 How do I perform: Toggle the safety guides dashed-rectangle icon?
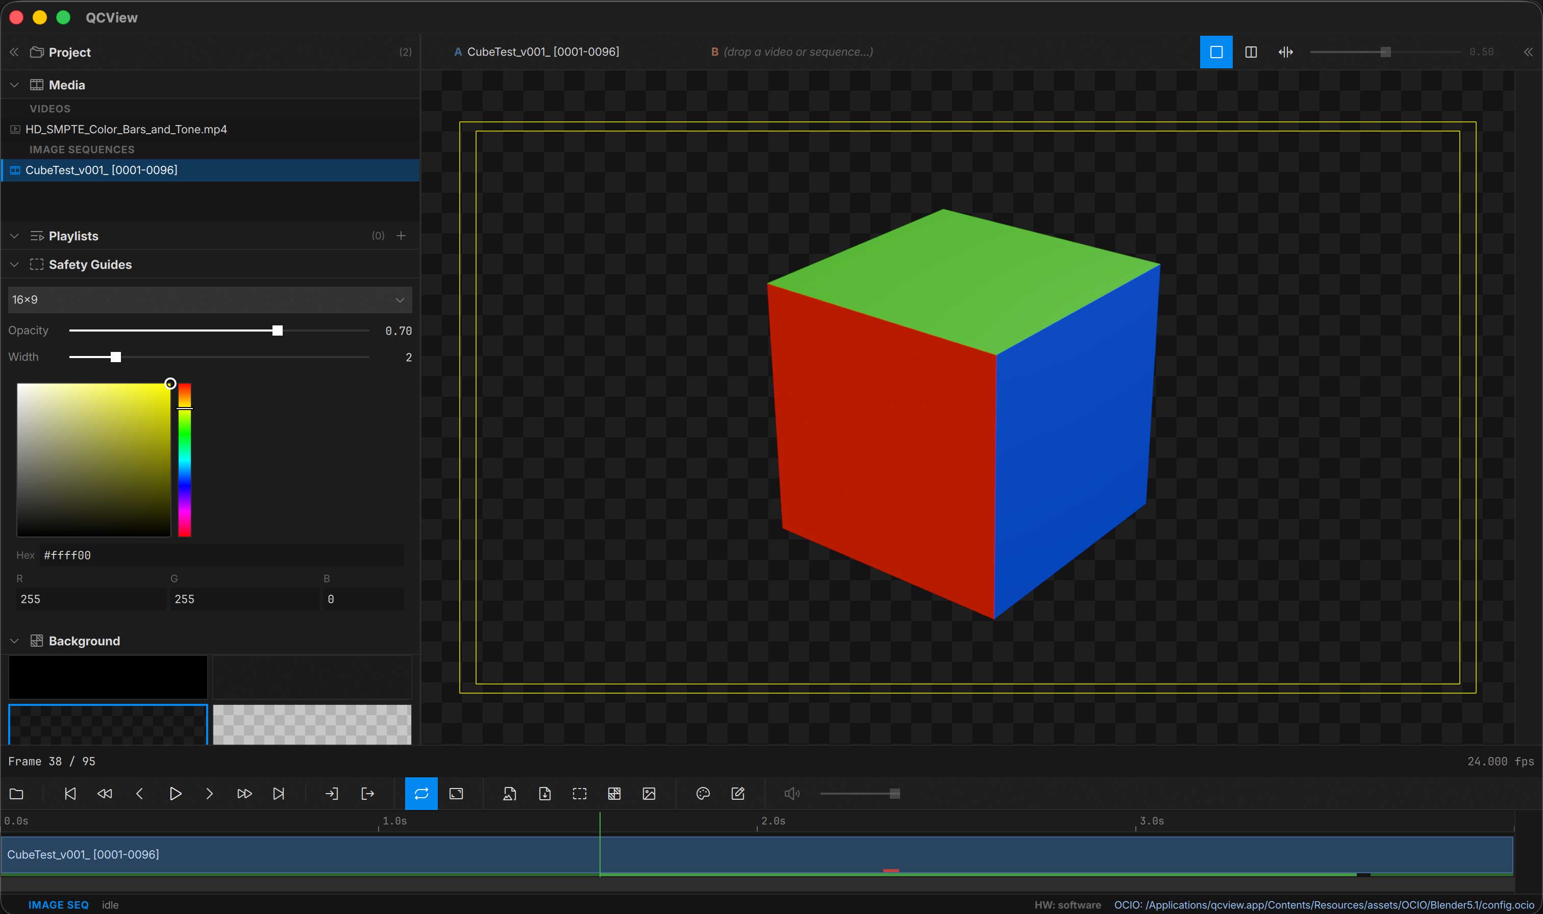coord(580,793)
